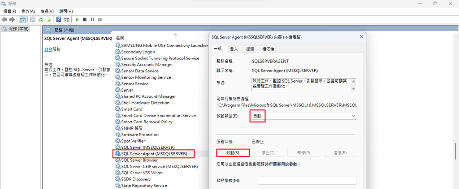The image size is (459, 189).
Task: Click the Export List toolbar icon
Action: point(48,20)
